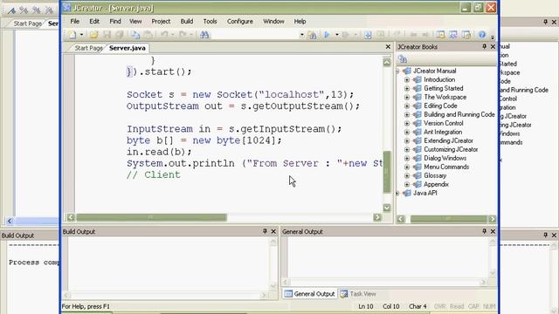Image resolution: width=559 pixels, height=314 pixels.
Task: Expand the Java API tree node
Action: [398, 194]
